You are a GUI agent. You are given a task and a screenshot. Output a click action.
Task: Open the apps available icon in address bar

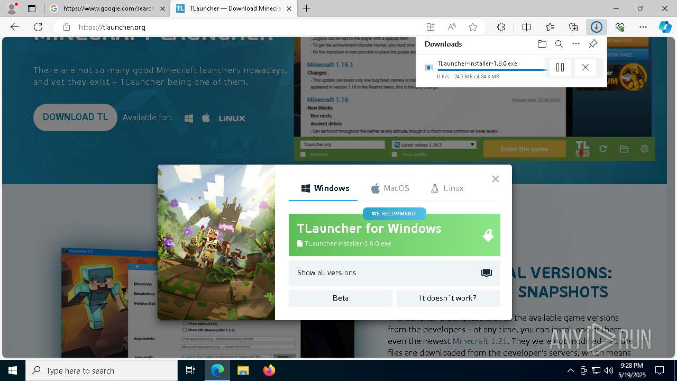click(x=431, y=27)
